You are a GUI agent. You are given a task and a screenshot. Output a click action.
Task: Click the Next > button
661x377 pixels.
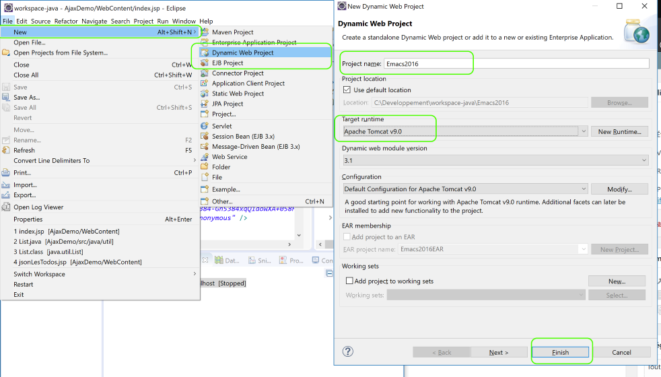tap(499, 352)
